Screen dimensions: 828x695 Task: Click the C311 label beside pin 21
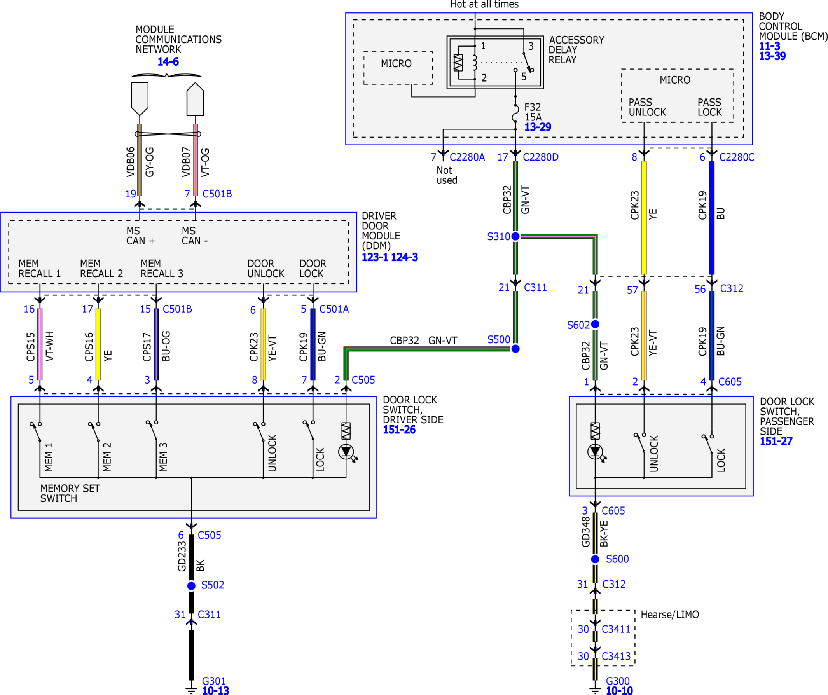[535, 287]
